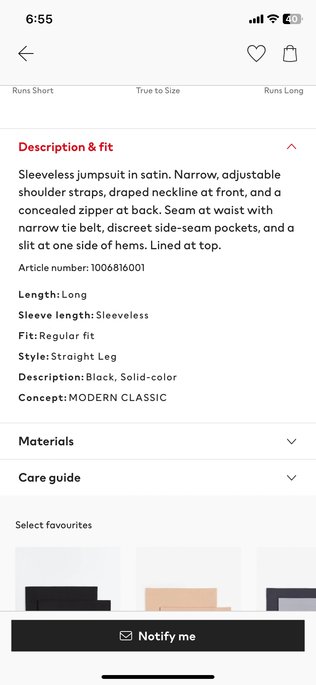The height and width of the screenshot is (685, 316).
Task: Tap the True to Size label
Action: [x=158, y=91]
